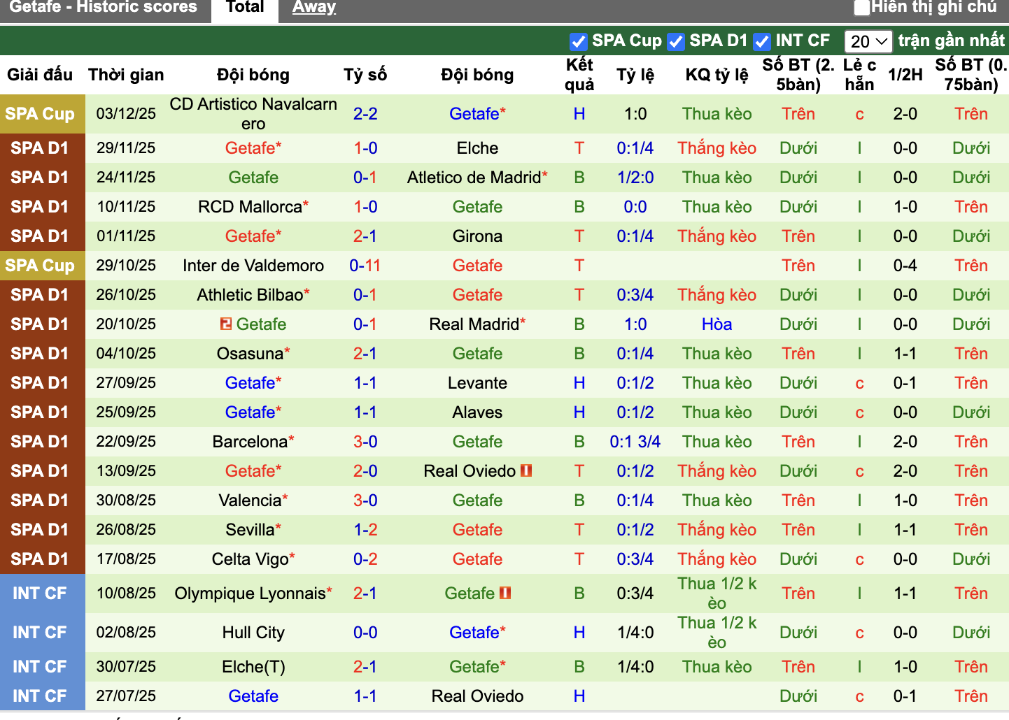Click Alaves team name

(x=478, y=412)
